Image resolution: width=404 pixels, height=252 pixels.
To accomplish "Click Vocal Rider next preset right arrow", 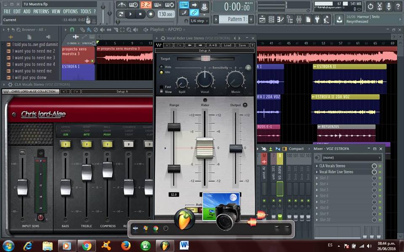I will pos(200,45).
